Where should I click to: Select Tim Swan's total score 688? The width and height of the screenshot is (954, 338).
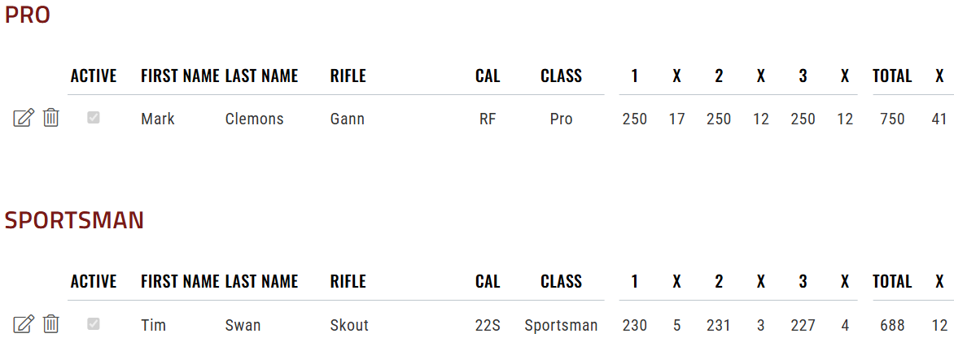pyautogui.click(x=892, y=325)
